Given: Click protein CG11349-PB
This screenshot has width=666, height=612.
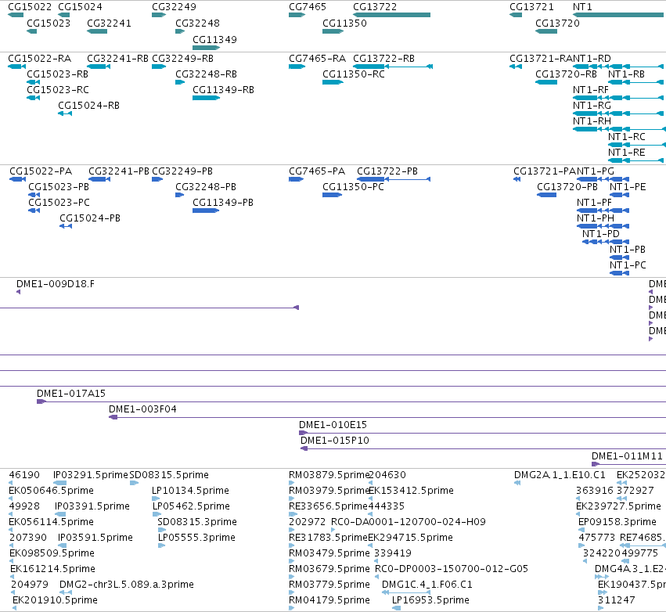Looking at the screenshot, I should click(222, 203).
